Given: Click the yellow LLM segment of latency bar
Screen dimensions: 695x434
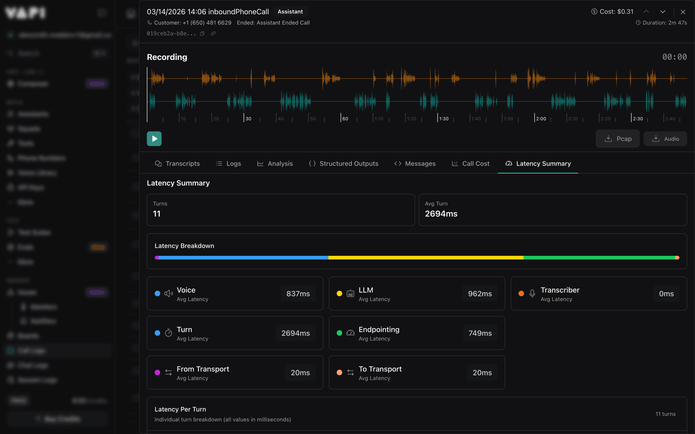Looking at the screenshot, I should click(x=426, y=258).
